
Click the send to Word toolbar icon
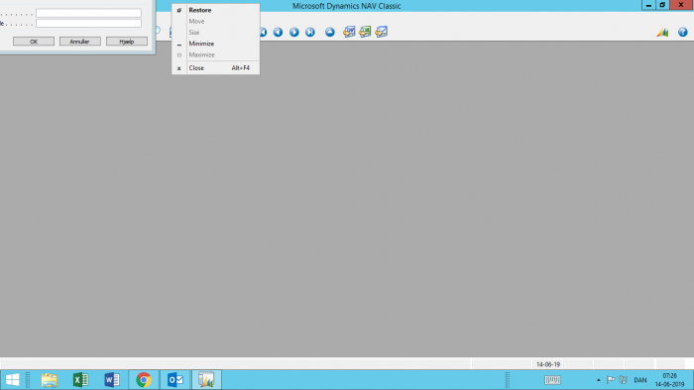coord(349,32)
